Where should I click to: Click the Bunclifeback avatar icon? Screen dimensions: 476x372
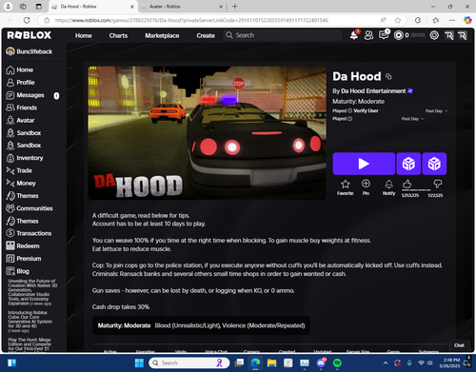click(x=10, y=51)
